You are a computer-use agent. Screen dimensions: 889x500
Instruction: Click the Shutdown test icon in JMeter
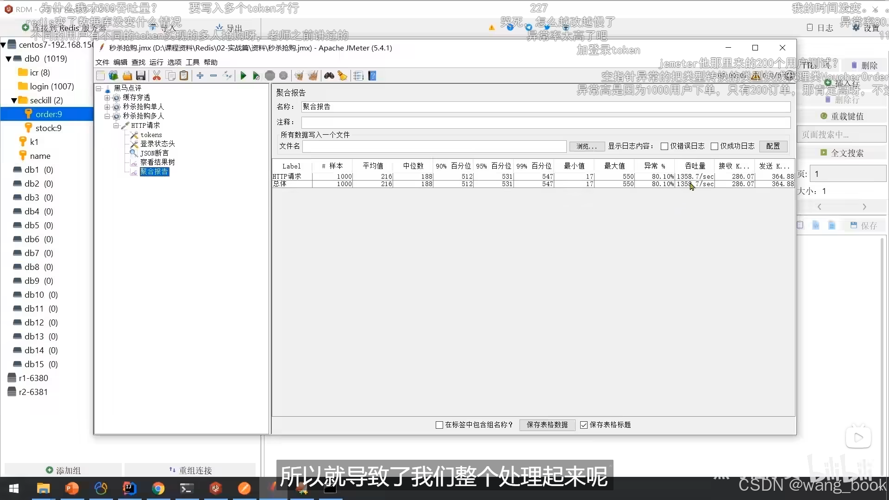coord(283,76)
